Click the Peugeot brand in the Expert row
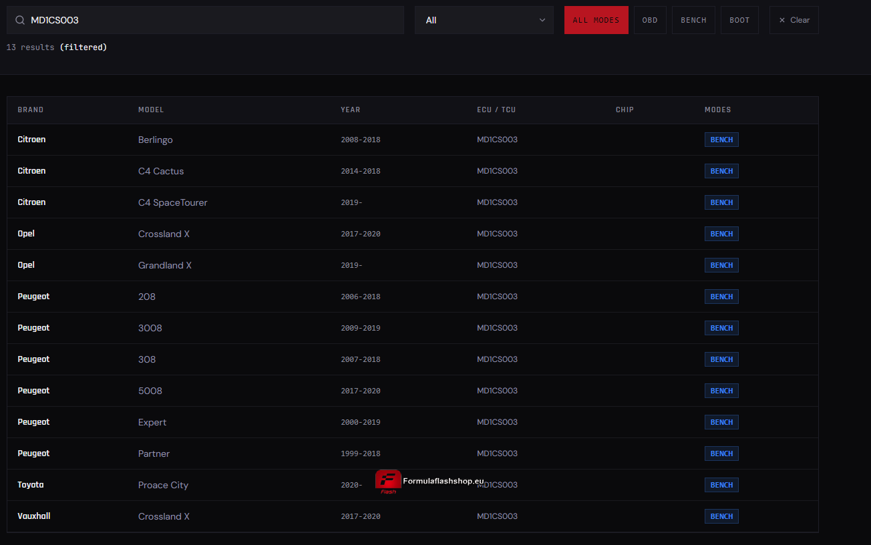871x545 pixels. (x=33, y=422)
